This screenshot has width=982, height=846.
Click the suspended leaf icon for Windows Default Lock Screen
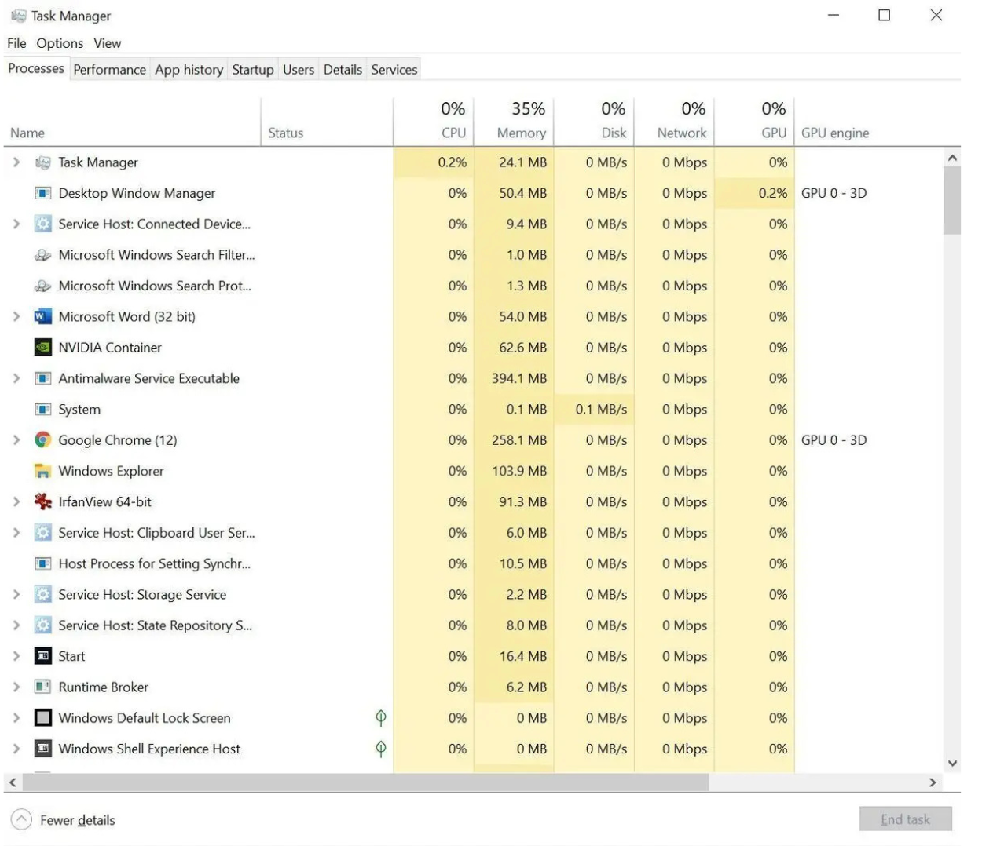click(x=381, y=718)
